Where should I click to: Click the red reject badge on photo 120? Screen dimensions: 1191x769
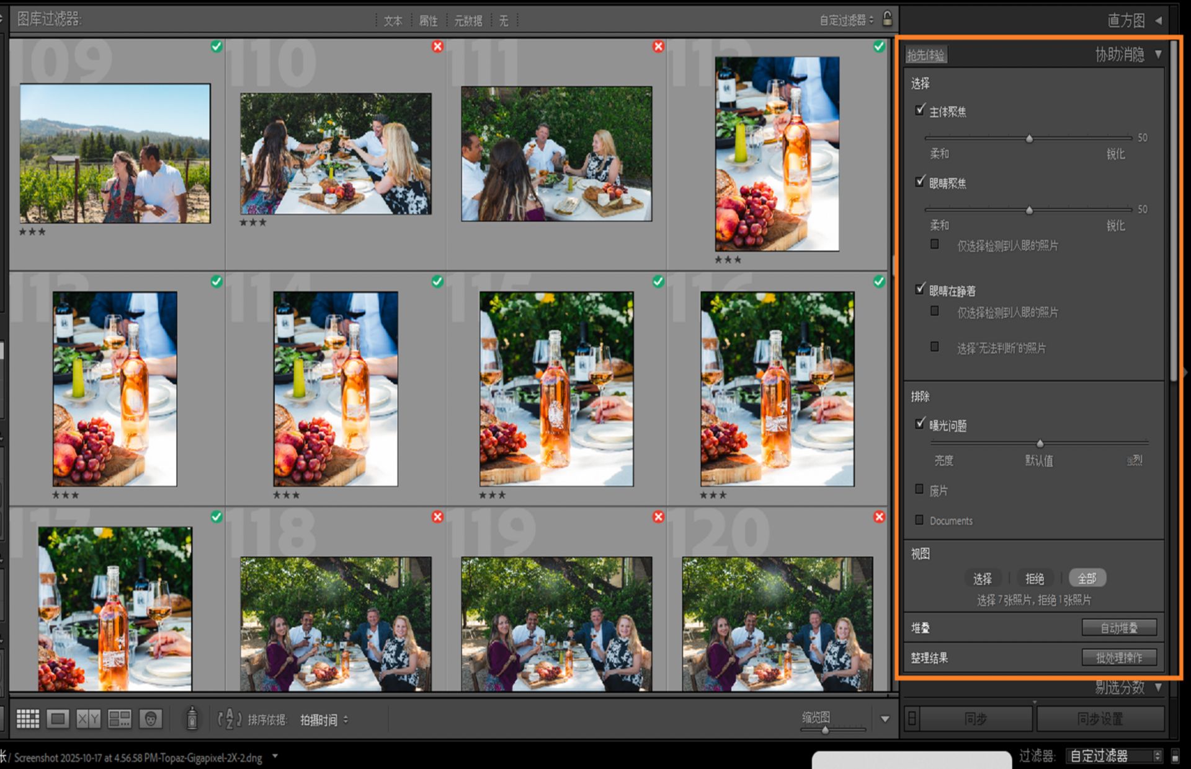[x=879, y=517]
